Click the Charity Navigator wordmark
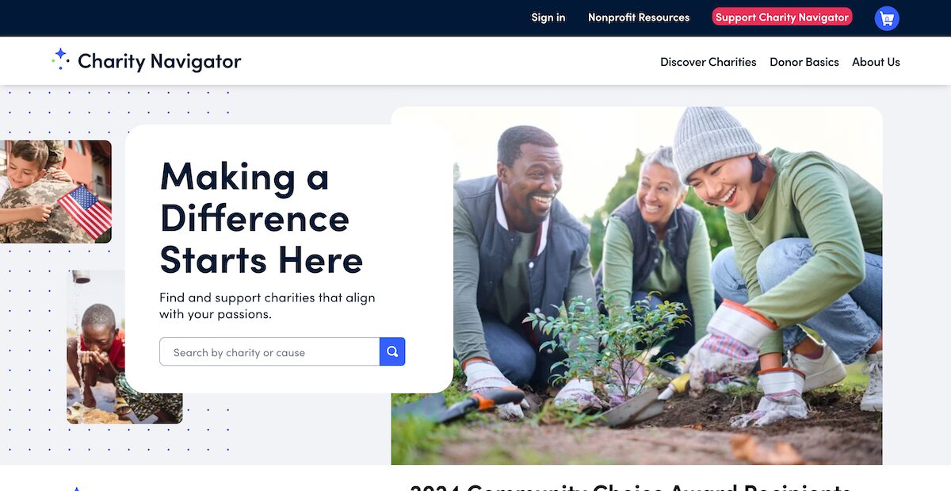The width and height of the screenshot is (951, 491). click(159, 61)
